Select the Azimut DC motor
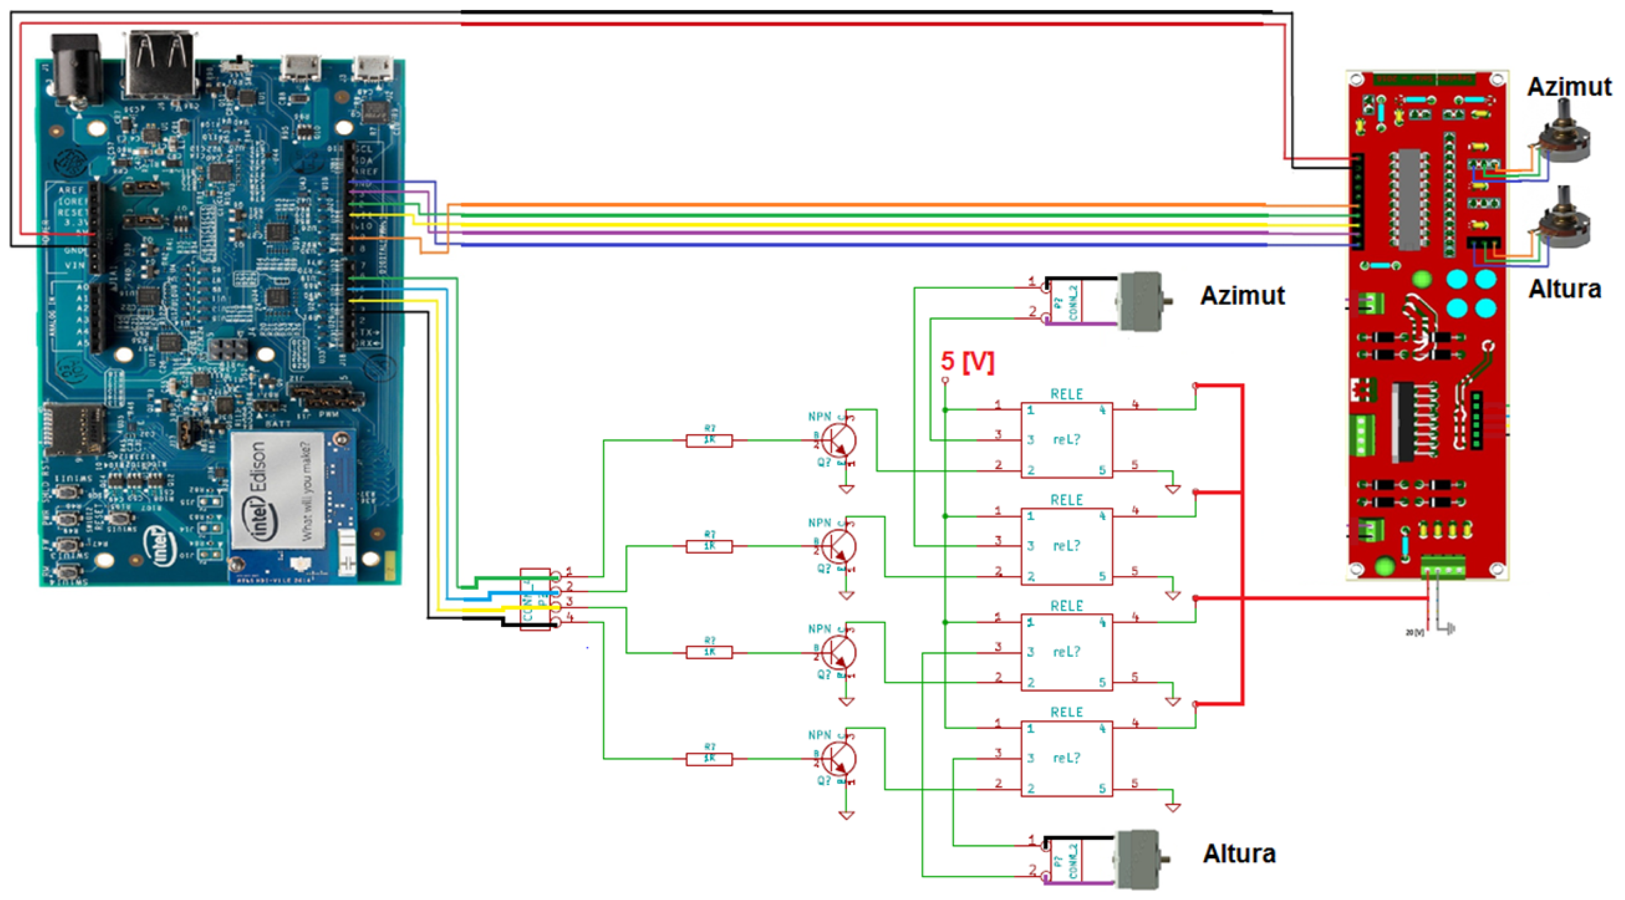Image resolution: width=1625 pixels, height=900 pixels. [1140, 301]
